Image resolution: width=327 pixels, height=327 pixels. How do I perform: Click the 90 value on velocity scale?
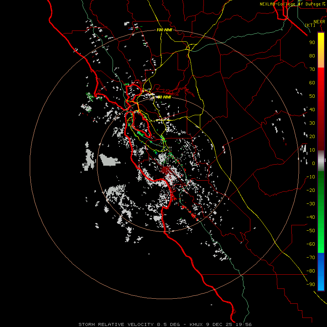(x=312, y=43)
